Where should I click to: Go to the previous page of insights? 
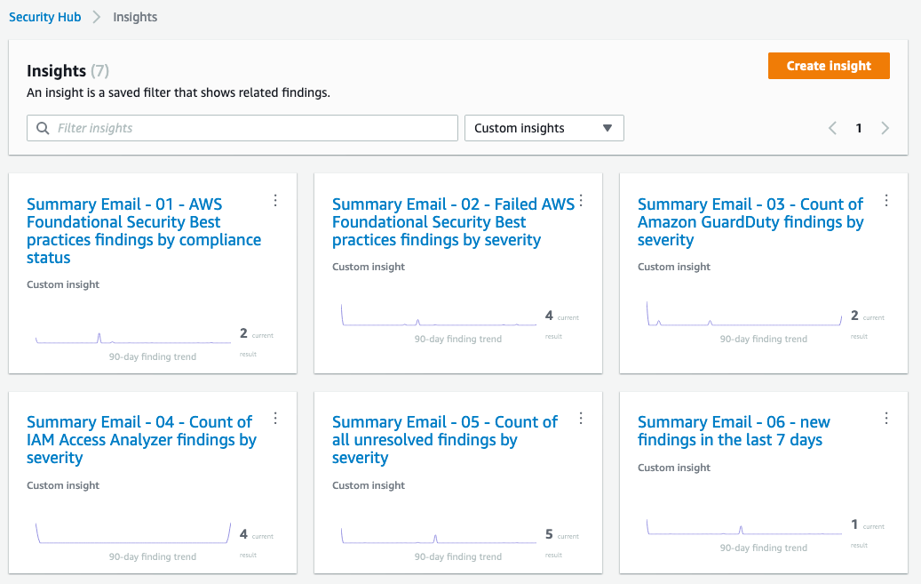tap(832, 128)
